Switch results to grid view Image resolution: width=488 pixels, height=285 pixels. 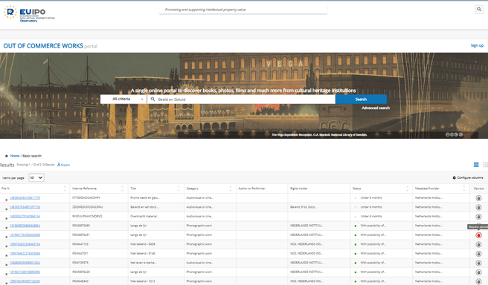coord(485,165)
